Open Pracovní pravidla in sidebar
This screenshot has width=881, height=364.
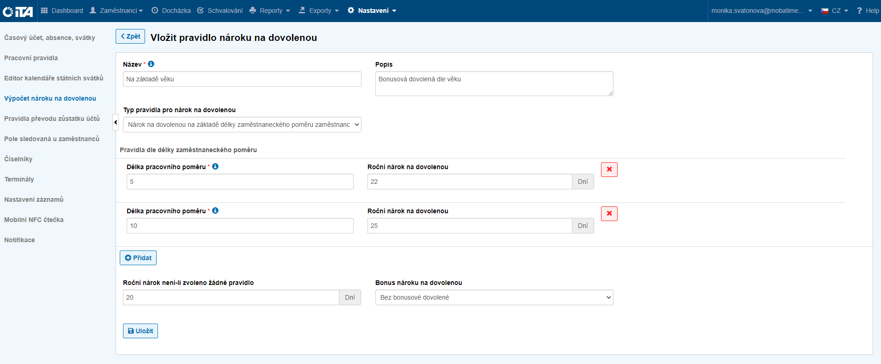point(31,58)
